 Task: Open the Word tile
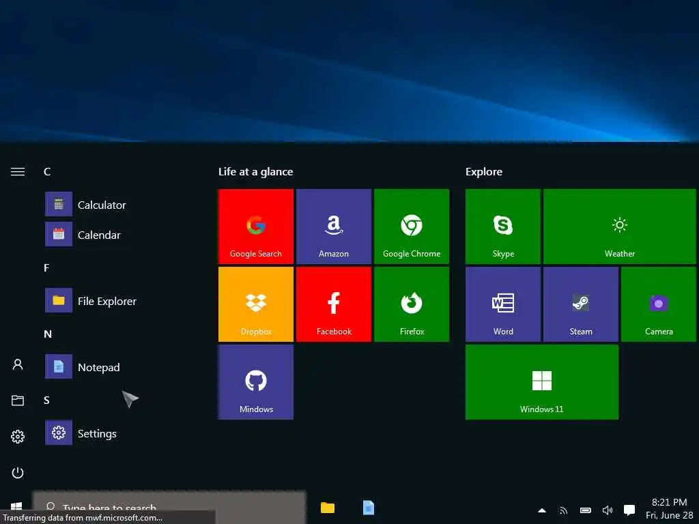tap(503, 304)
